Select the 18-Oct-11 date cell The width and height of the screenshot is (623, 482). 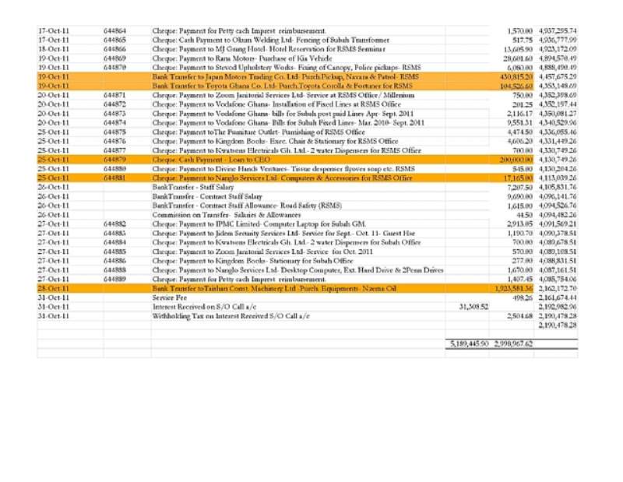click(x=53, y=49)
